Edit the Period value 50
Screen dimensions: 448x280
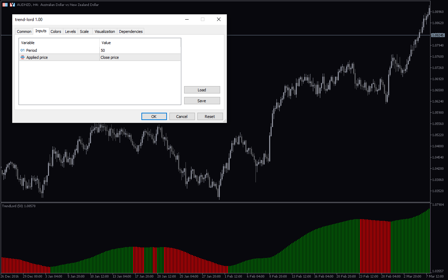140,50
